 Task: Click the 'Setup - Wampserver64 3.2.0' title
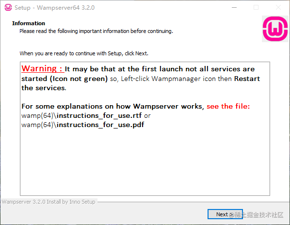(55, 8)
